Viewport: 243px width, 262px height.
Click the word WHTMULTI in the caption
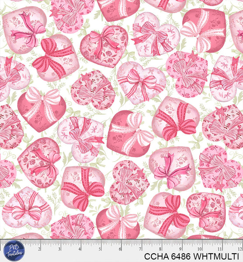pyautogui.click(x=216, y=256)
